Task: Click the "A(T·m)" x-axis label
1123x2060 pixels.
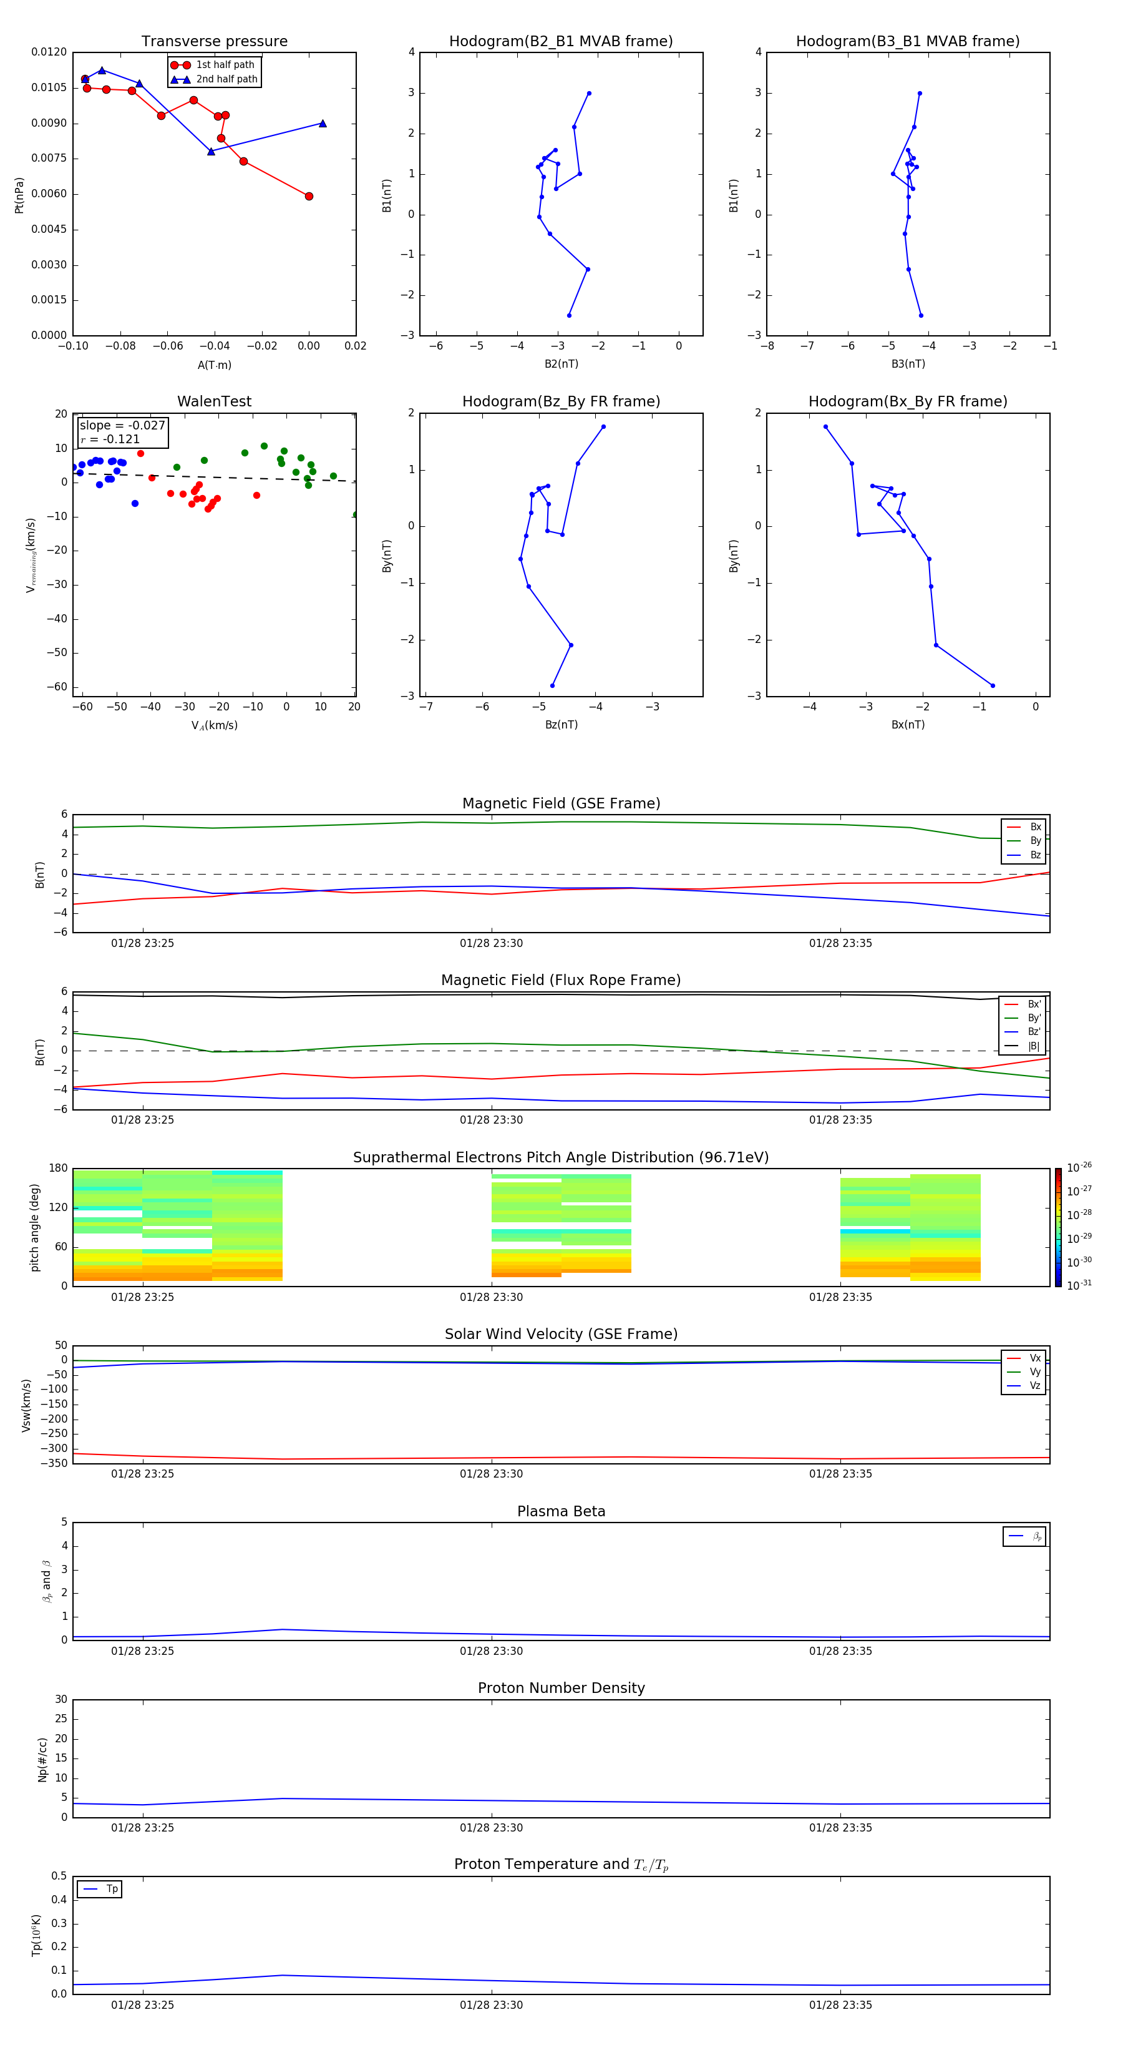Action: (214, 365)
